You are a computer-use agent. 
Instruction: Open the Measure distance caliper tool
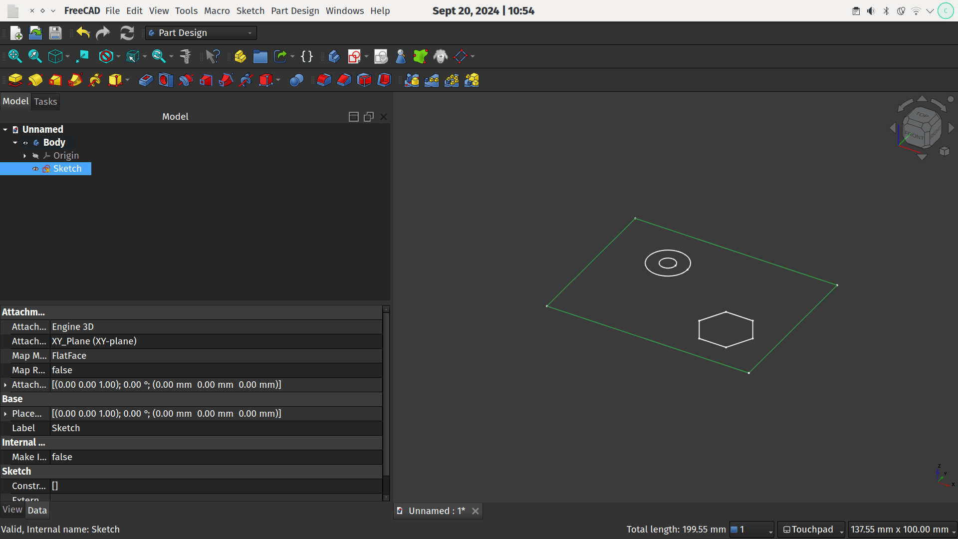click(186, 56)
